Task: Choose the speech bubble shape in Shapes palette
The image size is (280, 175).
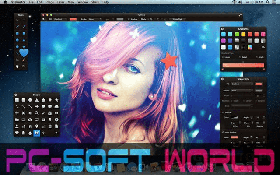Action: (x=43, y=107)
